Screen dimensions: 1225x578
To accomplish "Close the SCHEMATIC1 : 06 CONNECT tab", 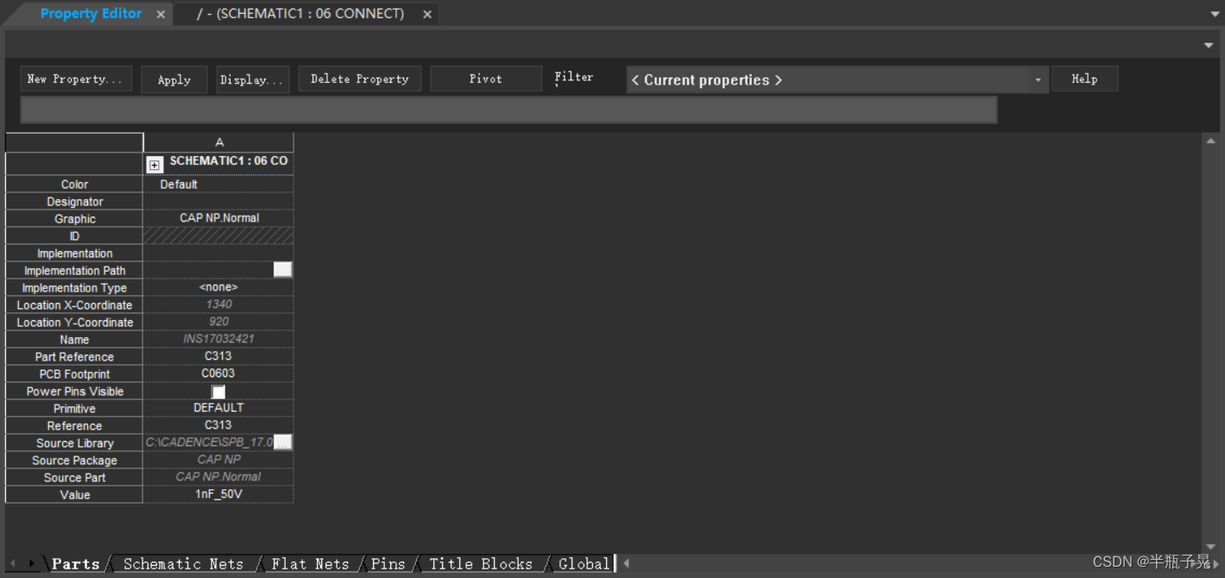I will (427, 15).
